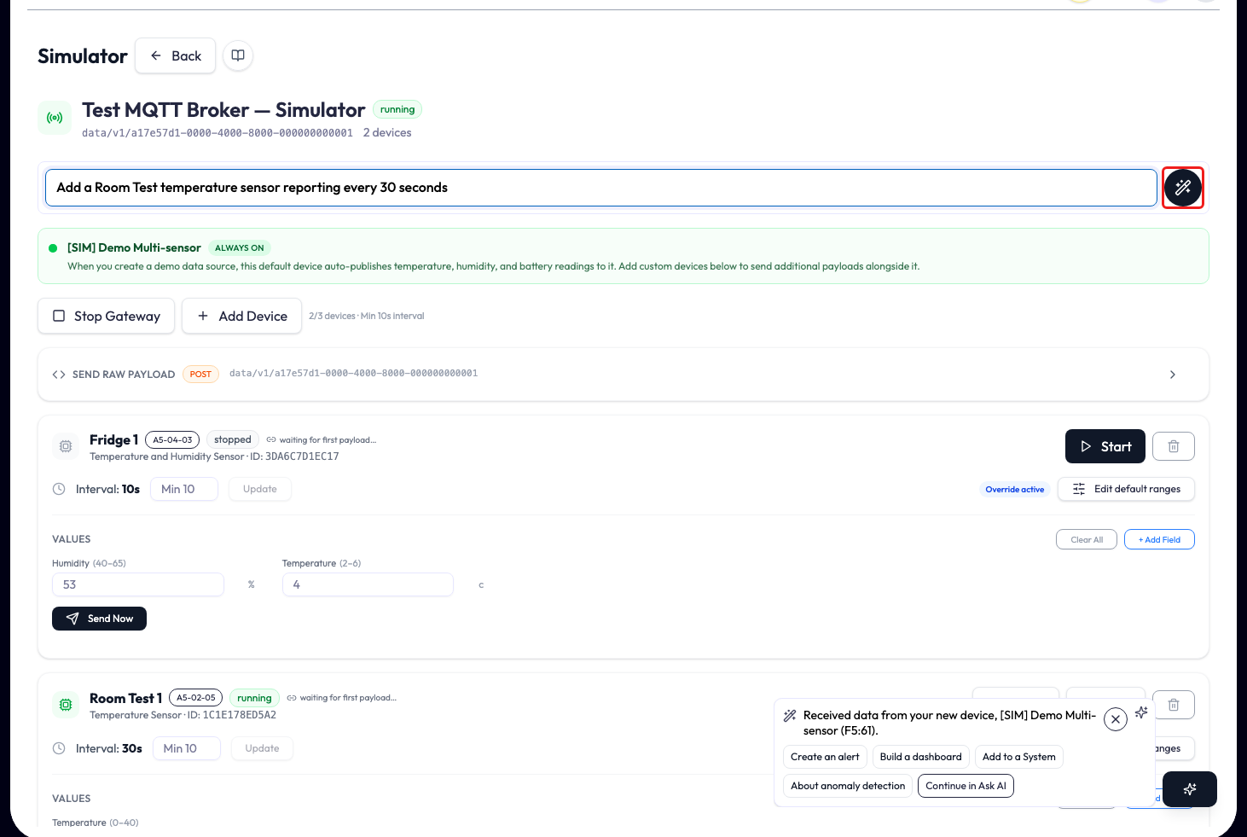
Task: Start the Fridge 1 device
Action: [1105, 446]
